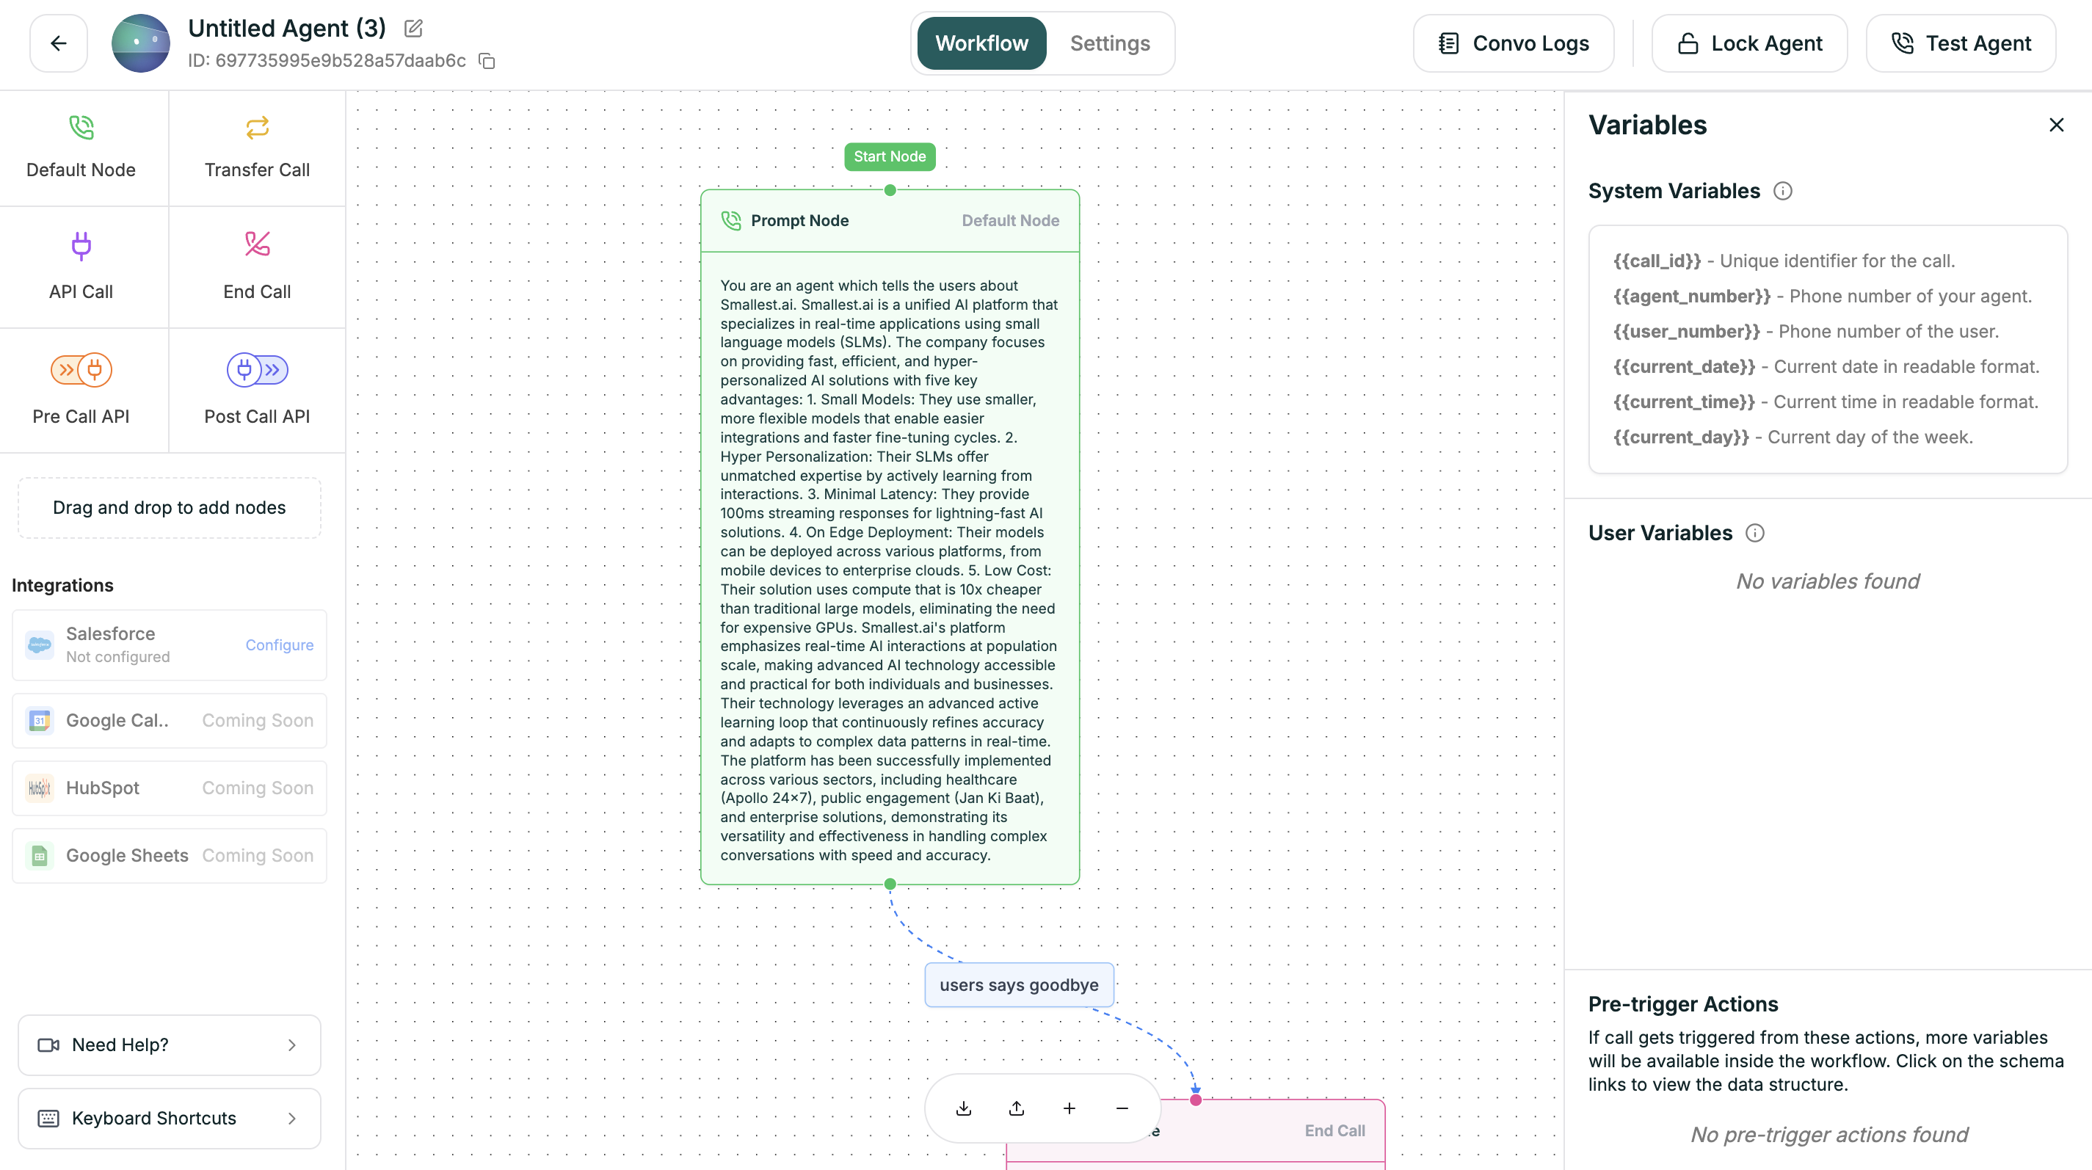Select the Post Call API node icon
Screen dimensions: 2092x1170
click(257, 370)
